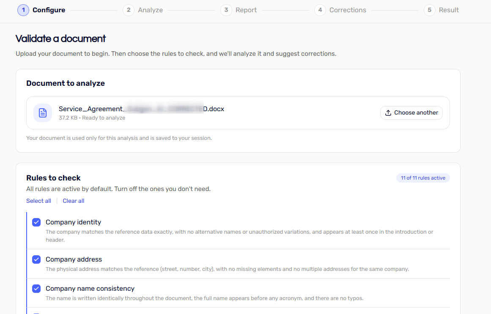The height and width of the screenshot is (314, 491).
Task: Go to the Corrections step
Action: tap(348, 10)
